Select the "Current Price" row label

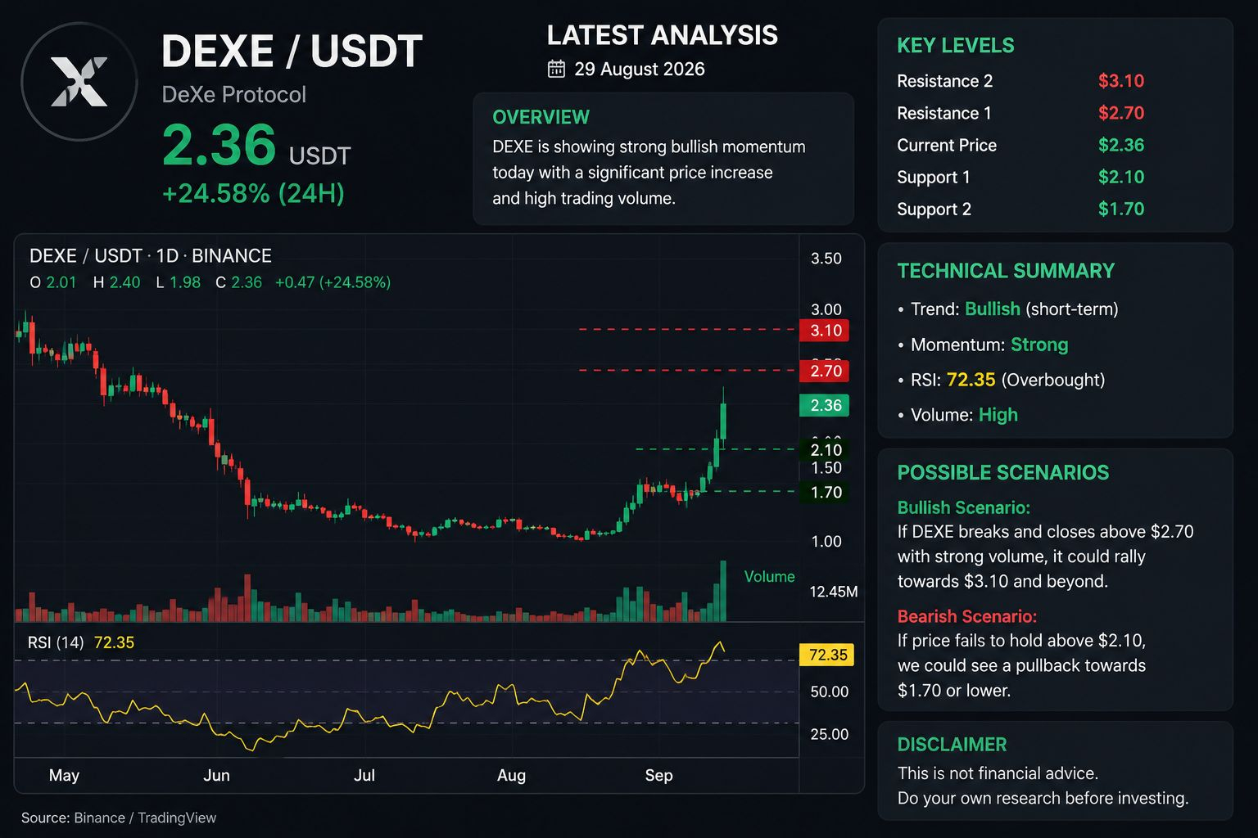(x=947, y=145)
